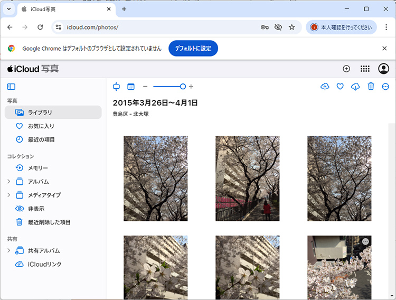Click the thumbnail size slider handle
The height and width of the screenshot is (300, 396).
pos(183,87)
